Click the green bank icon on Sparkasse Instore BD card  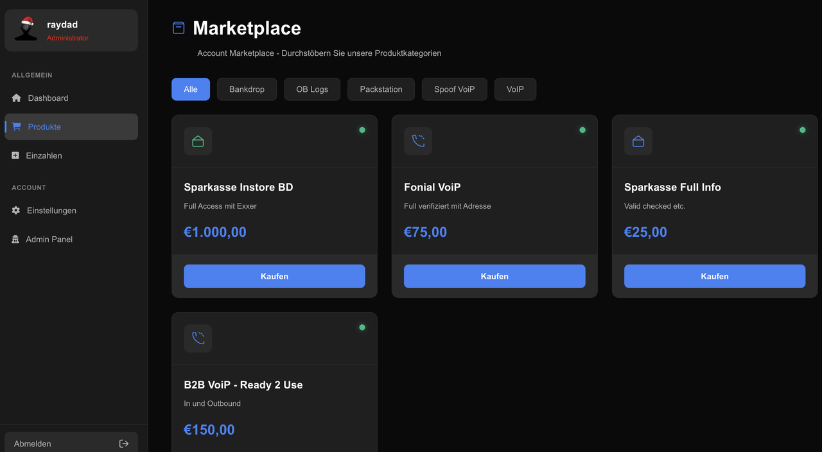(198, 141)
